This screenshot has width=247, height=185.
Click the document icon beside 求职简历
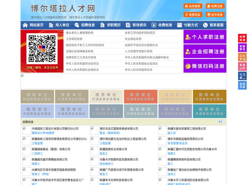[102, 25]
